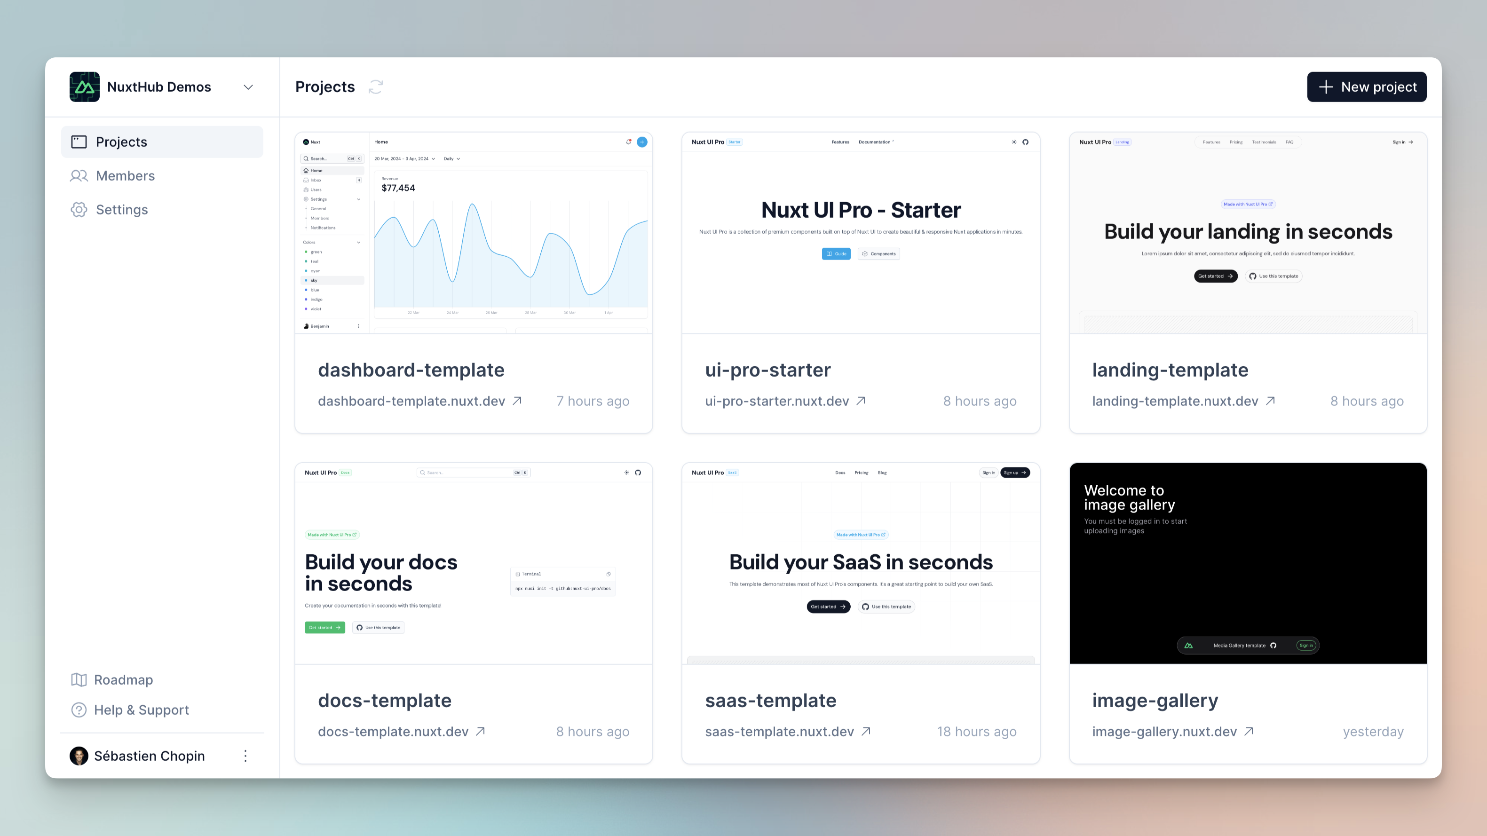This screenshot has height=836, width=1487.
Task: Click the Roadmap map icon
Action: (x=79, y=679)
